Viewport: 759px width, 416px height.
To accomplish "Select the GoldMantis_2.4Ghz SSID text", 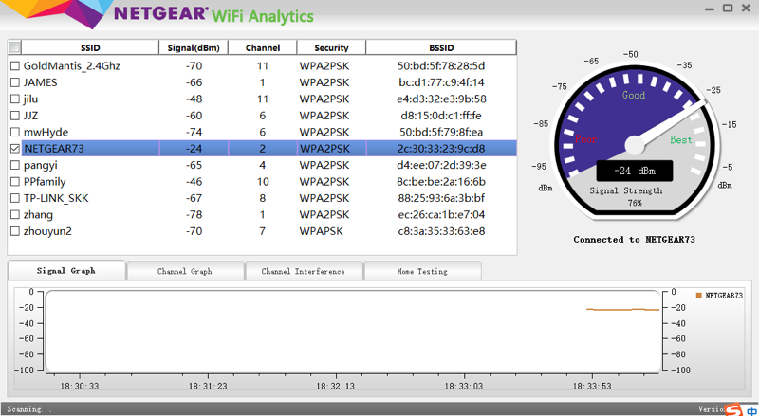I will (x=72, y=65).
